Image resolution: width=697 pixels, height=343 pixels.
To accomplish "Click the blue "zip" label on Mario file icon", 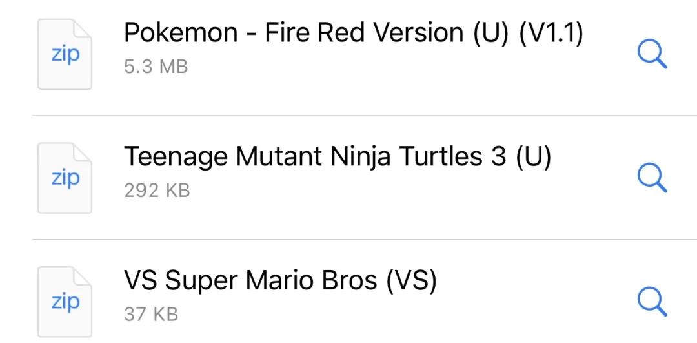I will pos(65,302).
